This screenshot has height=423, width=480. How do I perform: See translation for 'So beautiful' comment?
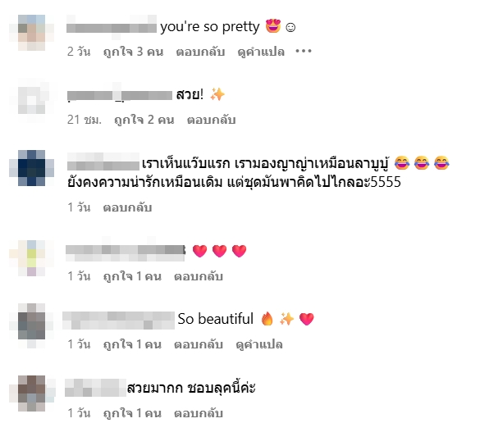coord(259,344)
